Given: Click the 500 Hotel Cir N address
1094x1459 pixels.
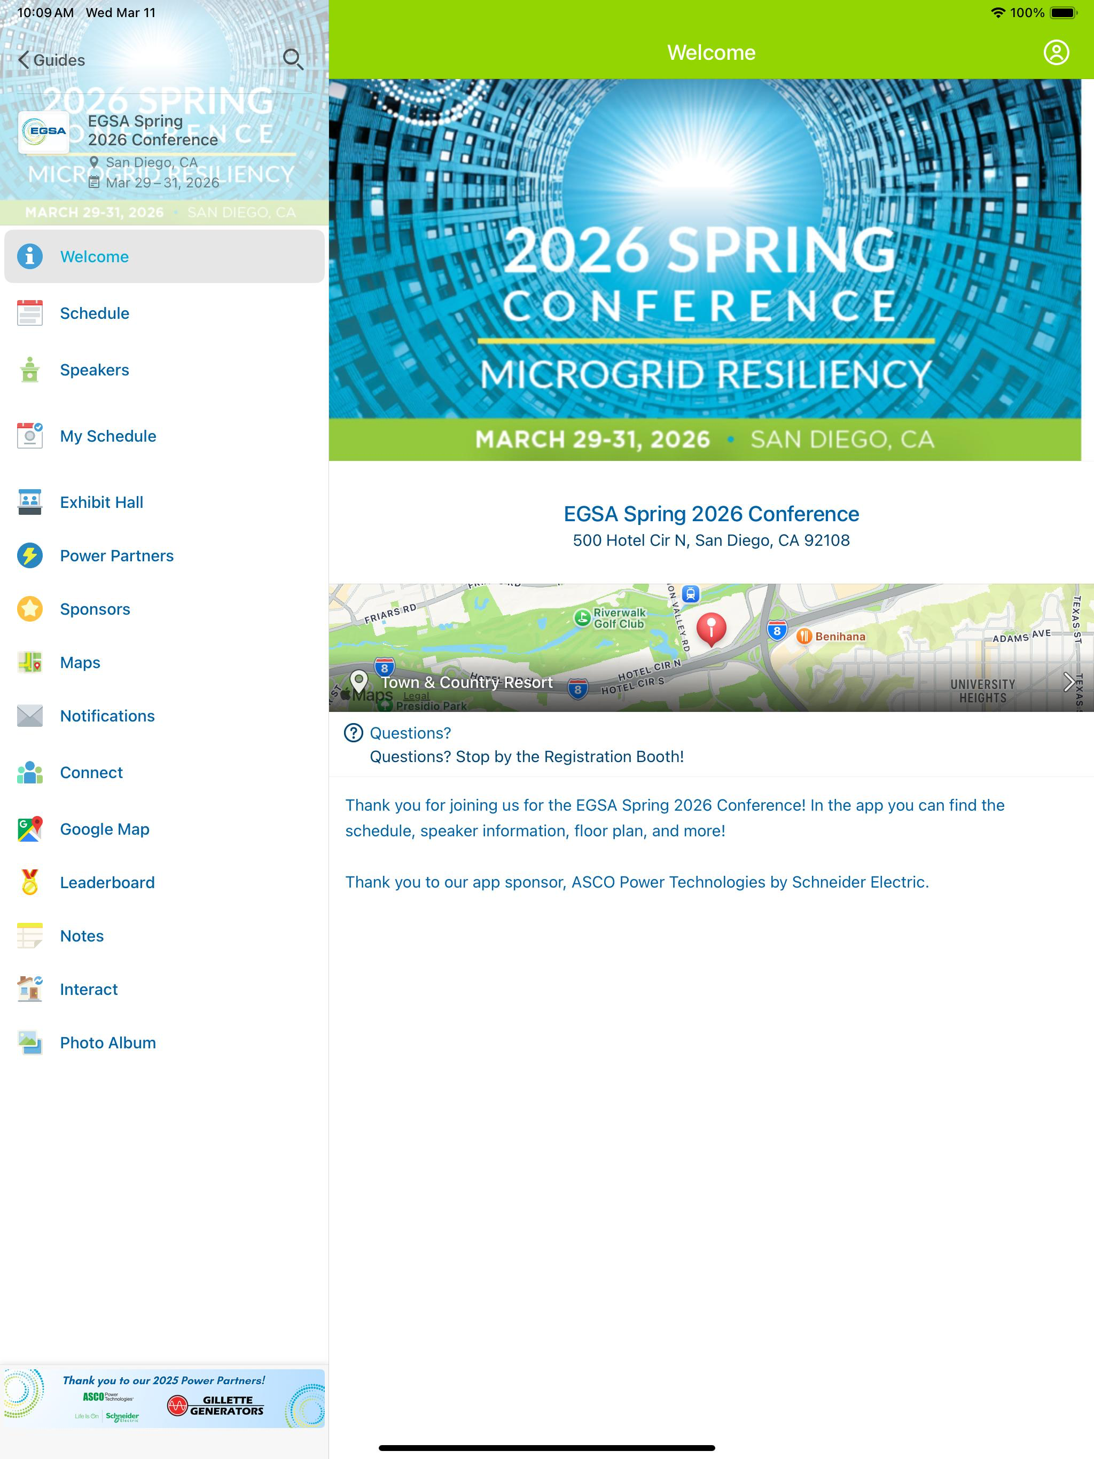Looking at the screenshot, I should pyautogui.click(x=712, y=540).
